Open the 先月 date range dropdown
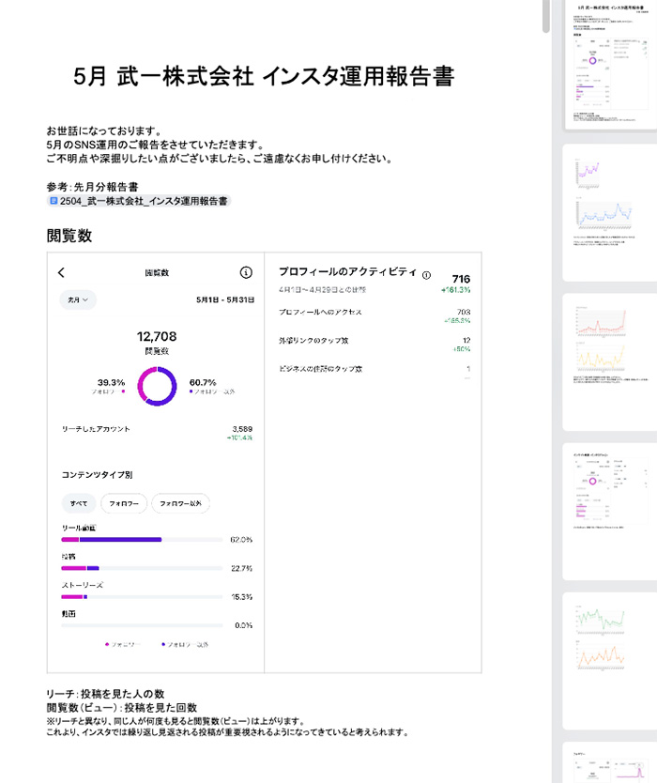The image size is (657, 783). click(x=80, y=299)
